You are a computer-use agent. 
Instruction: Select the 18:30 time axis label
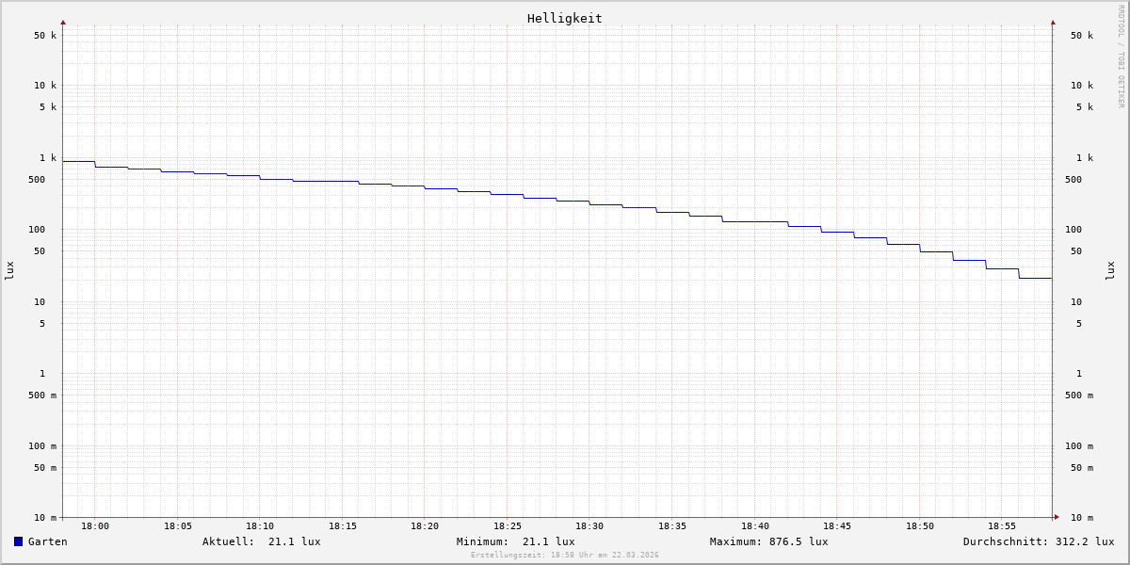[589, 526]
